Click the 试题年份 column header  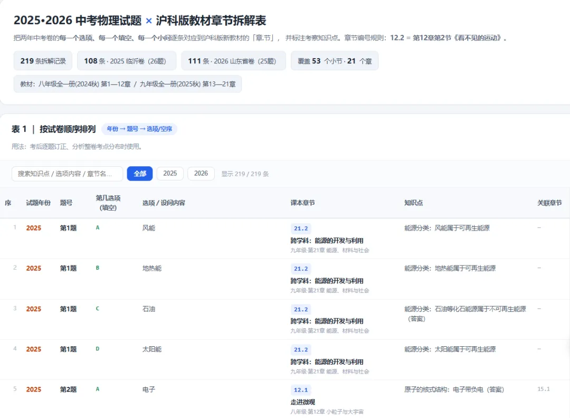pos(38,203)
